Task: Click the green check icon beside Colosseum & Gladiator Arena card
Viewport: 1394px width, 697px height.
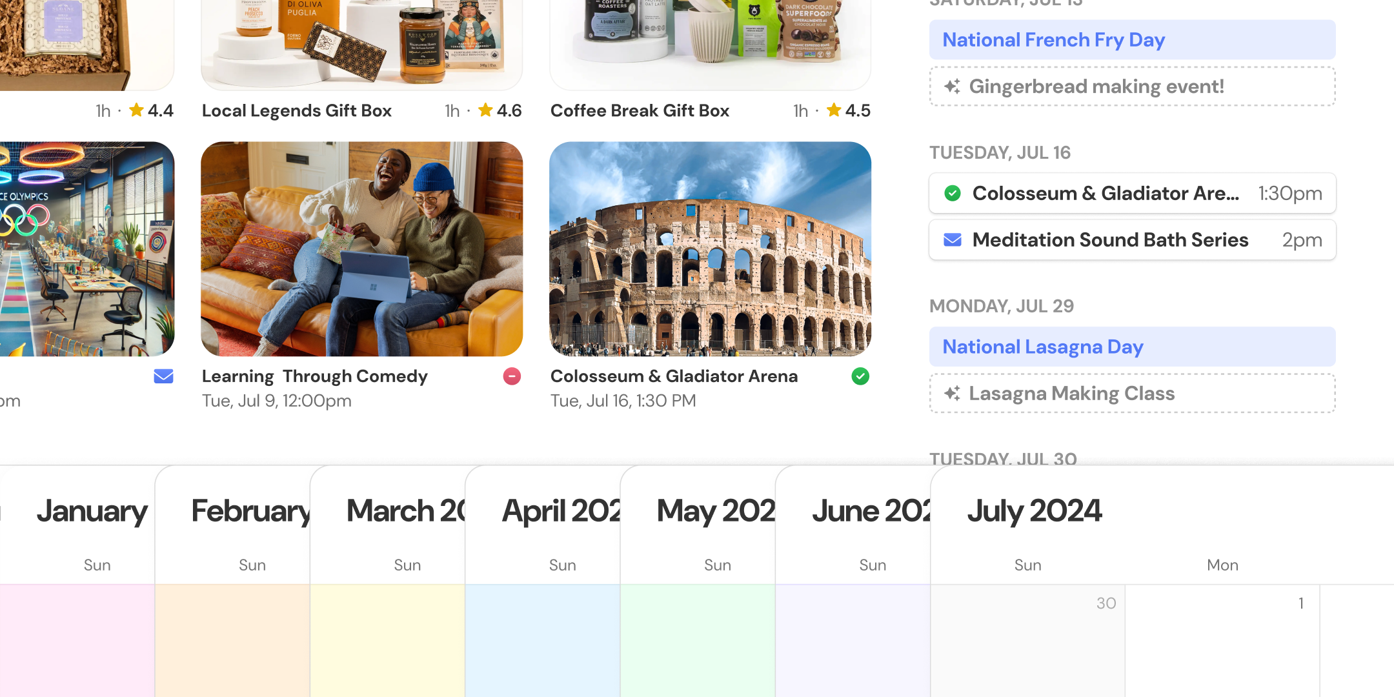Action: (x=860, y=376)
